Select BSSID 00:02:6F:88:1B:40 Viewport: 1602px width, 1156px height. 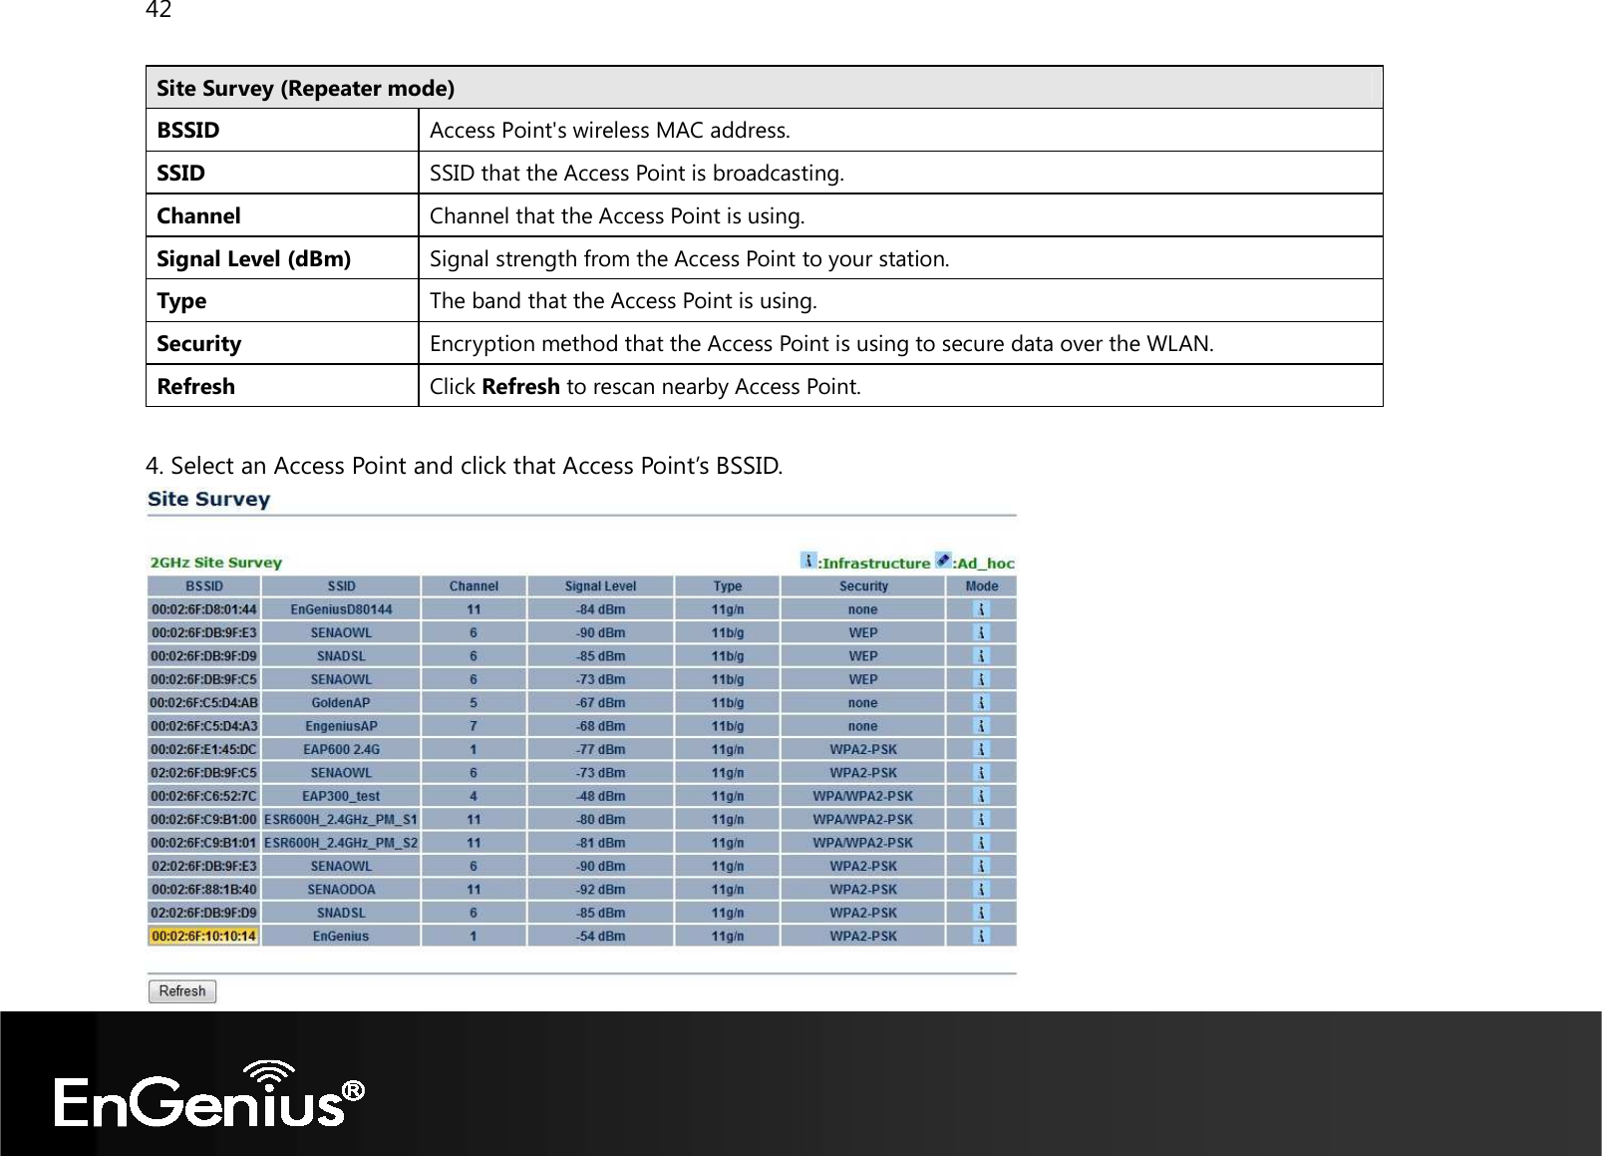[203, 890]
